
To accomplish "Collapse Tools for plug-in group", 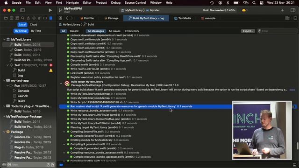I will (4, 106).
